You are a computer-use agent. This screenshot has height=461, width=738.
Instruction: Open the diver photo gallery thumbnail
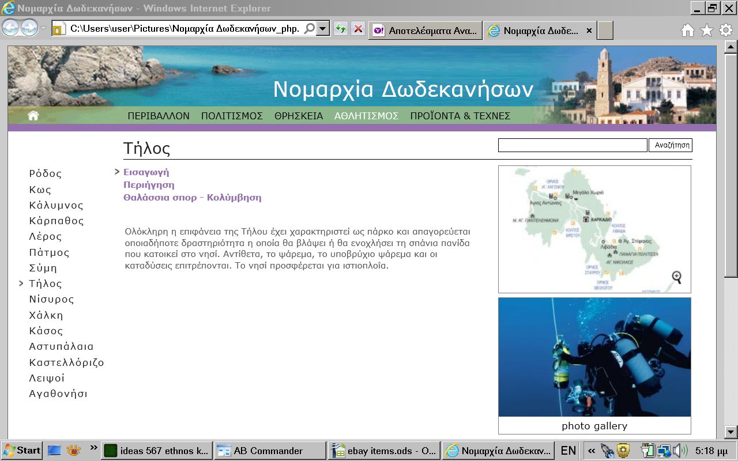(594, 357)
